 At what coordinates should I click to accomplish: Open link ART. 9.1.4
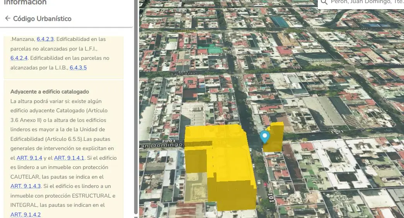pos(29,158)
